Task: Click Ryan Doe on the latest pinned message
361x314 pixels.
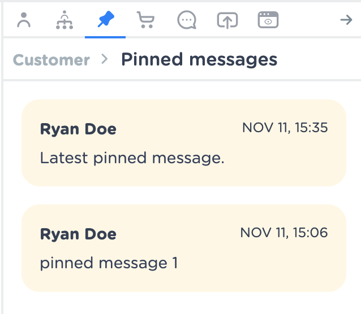Action: coord(78,129)
